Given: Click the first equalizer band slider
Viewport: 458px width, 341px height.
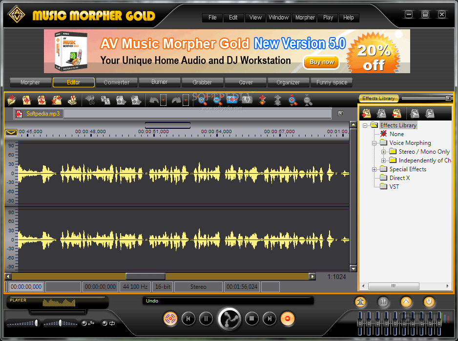Looking at the screenshot, I should [x=360, y=323].
